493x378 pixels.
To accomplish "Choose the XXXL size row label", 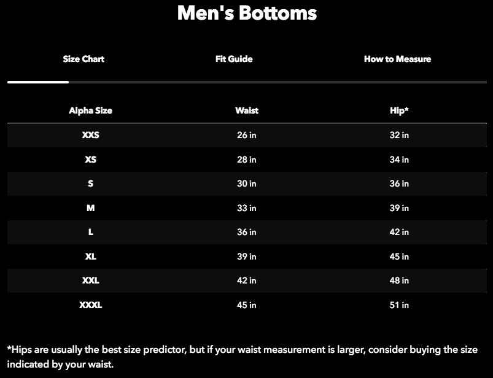I will [90, 305].
